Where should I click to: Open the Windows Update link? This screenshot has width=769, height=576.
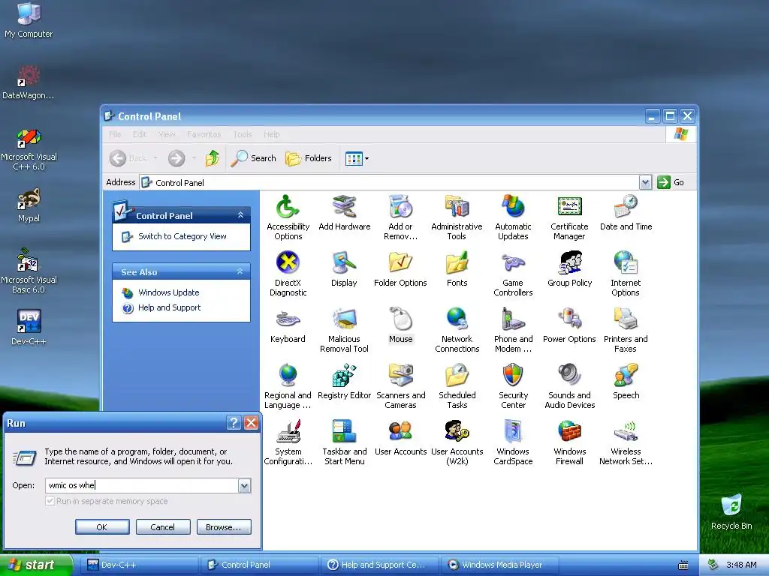point(168,292)
